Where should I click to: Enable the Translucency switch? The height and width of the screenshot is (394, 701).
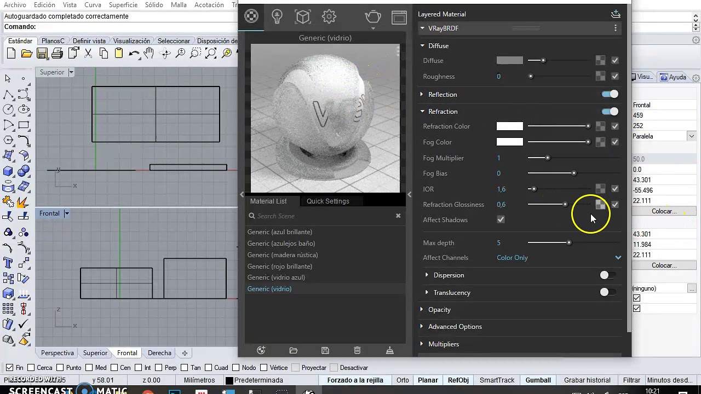click(x=608, y=293)
